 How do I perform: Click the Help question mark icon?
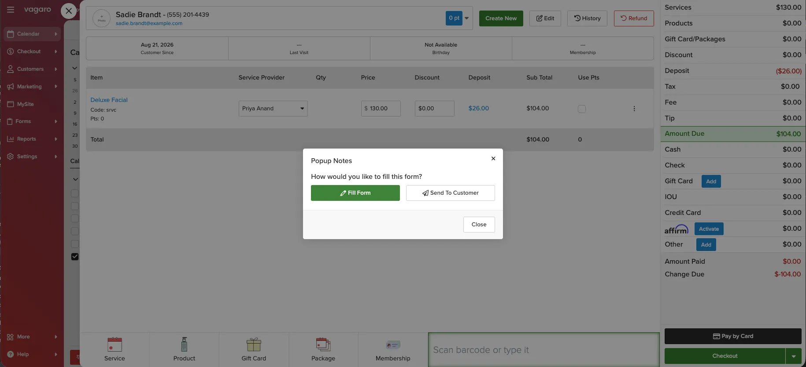pos(11,354)
